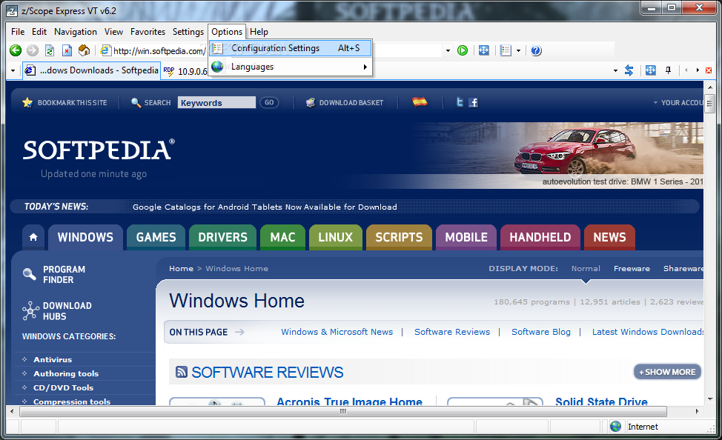Open the Download Hubs
Image resolution: width=722 pixels, height=440 pixels.
[57, 310]
